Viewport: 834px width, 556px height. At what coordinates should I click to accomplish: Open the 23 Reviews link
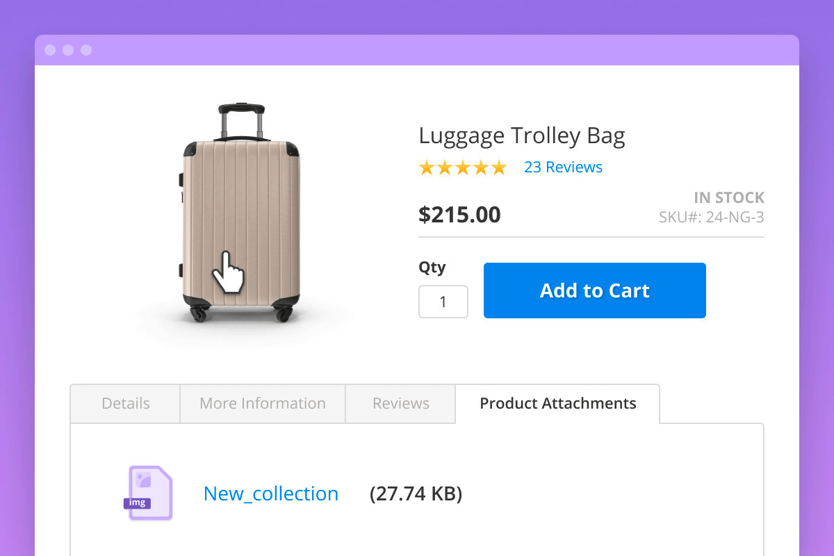(x=563, y=167)
